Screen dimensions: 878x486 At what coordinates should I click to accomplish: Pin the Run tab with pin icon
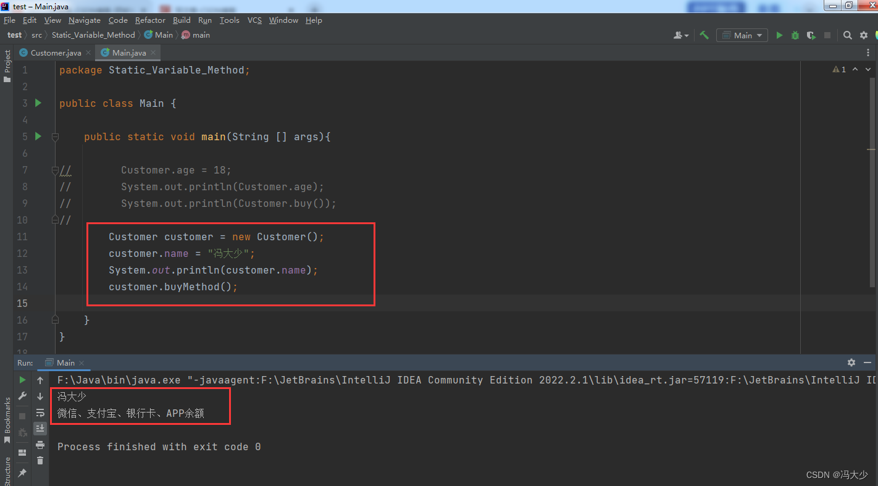pos(22,472)
